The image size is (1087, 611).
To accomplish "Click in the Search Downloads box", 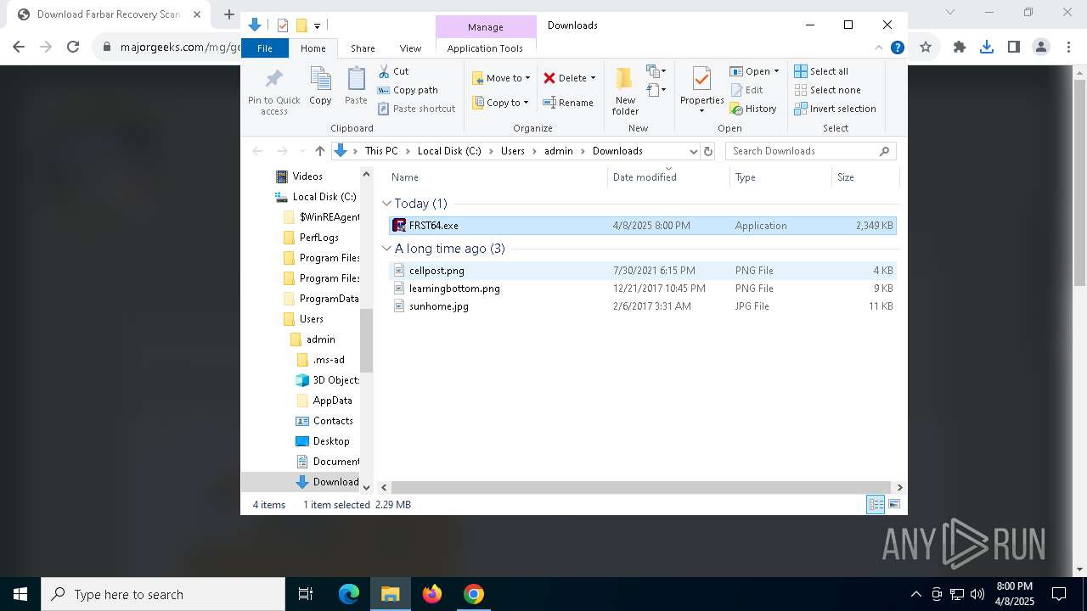I will point(811,151).
